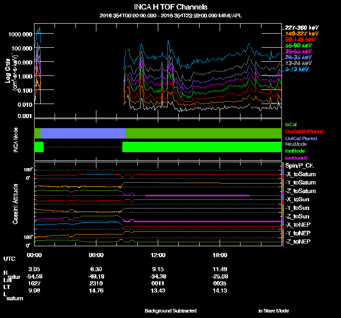Click the 06:00 UTC time tick label
The height and width of the screenshot is (318, 341).
(x=96, y=255)
